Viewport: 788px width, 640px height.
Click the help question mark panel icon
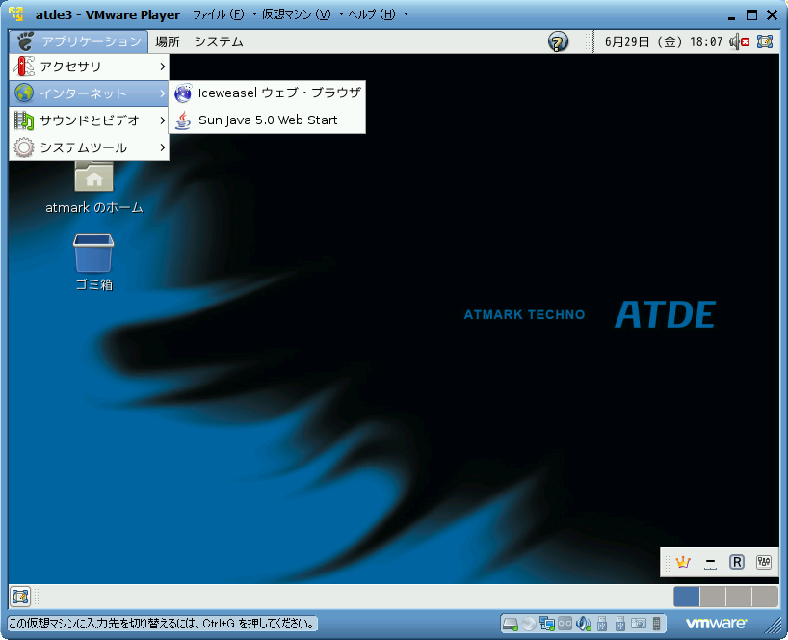click(x=558, y=41)
